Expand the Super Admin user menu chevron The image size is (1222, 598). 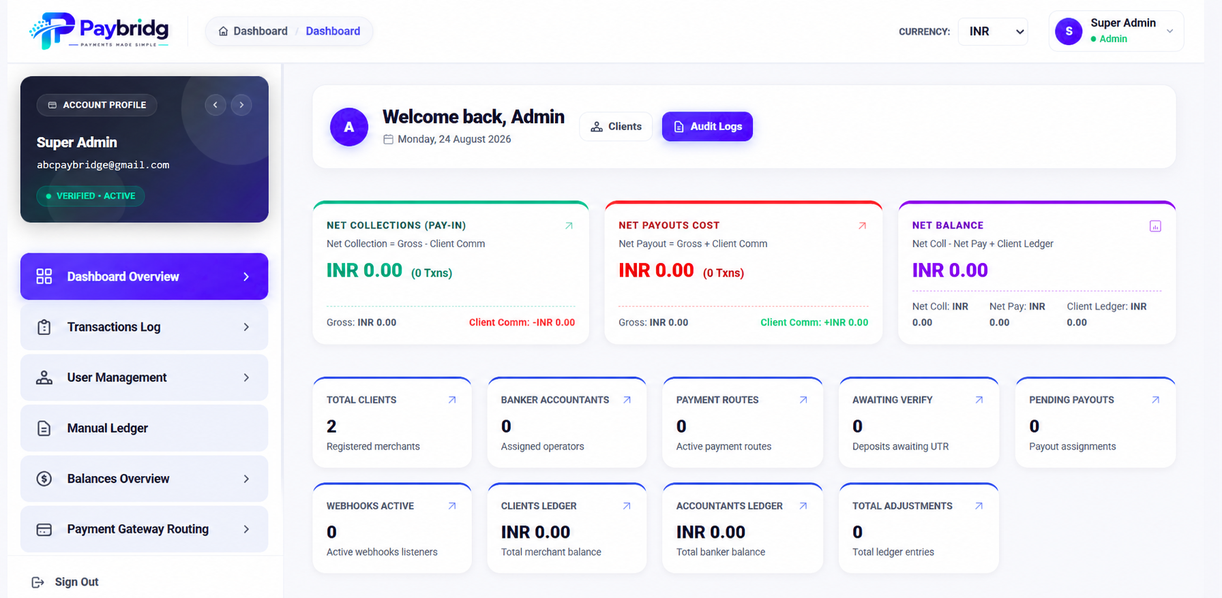(1169, 31)
